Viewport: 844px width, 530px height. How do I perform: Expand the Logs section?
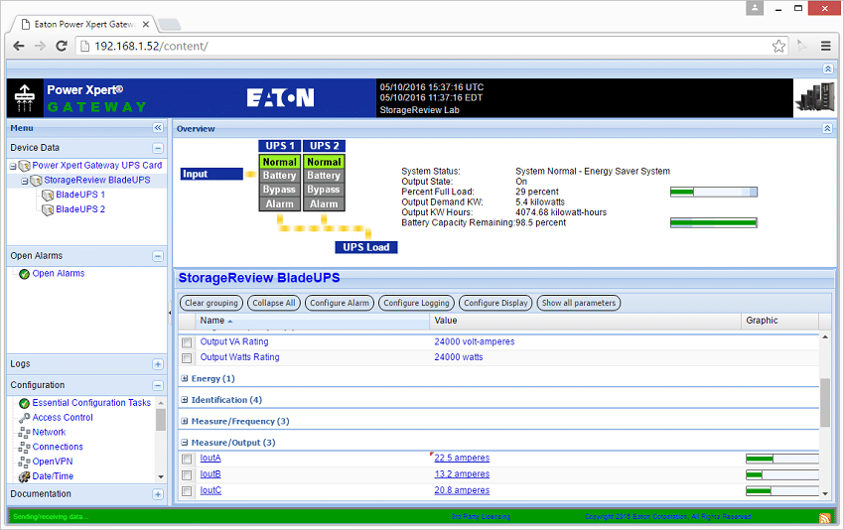(x=158, y=364)
